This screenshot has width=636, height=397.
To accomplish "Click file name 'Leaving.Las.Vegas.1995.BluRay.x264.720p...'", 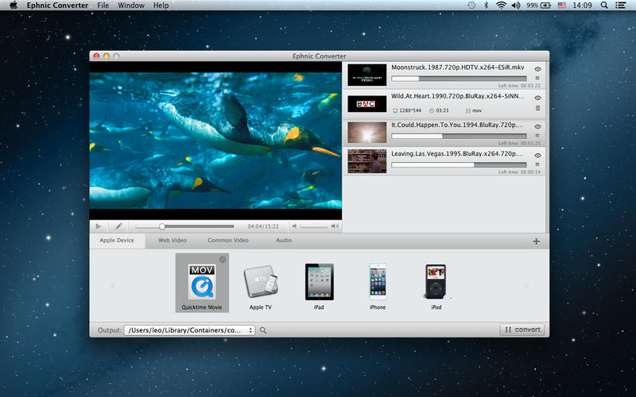I will pyautogui.click(x=457, y=154).
